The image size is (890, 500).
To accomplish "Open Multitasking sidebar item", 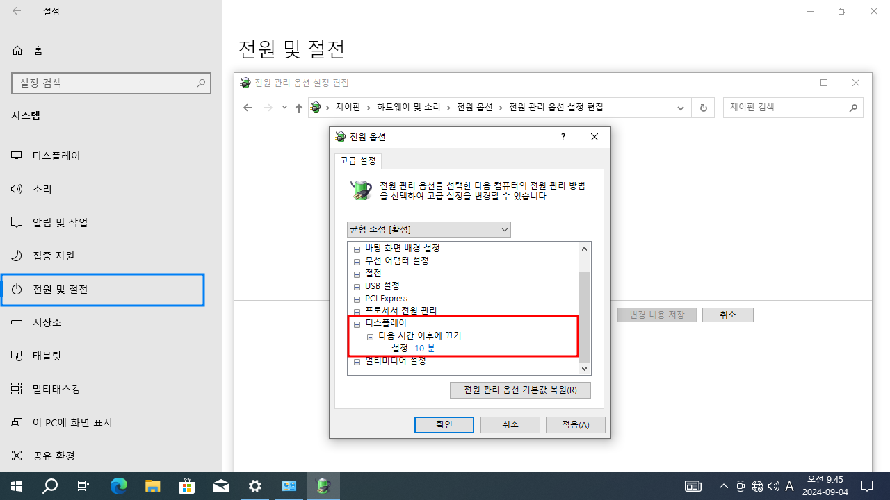I will click(x=46, y=389).
